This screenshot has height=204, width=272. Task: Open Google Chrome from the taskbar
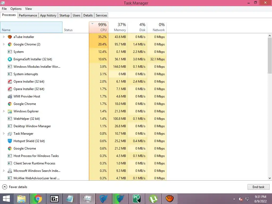(x=38, y=199)
